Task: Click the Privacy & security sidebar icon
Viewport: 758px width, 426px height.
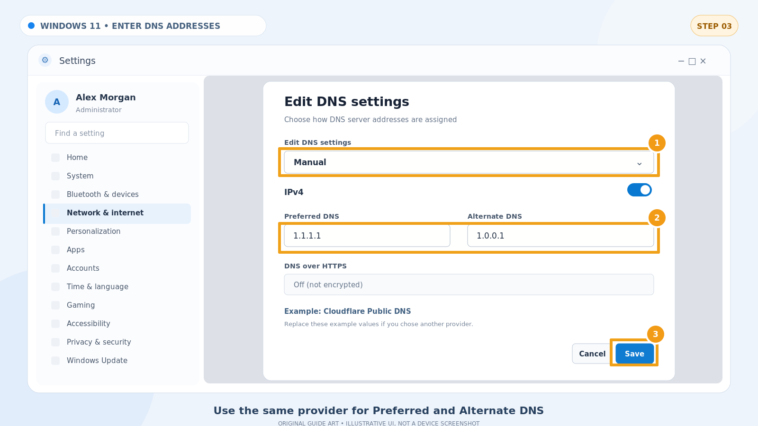Action: point(55,342)
